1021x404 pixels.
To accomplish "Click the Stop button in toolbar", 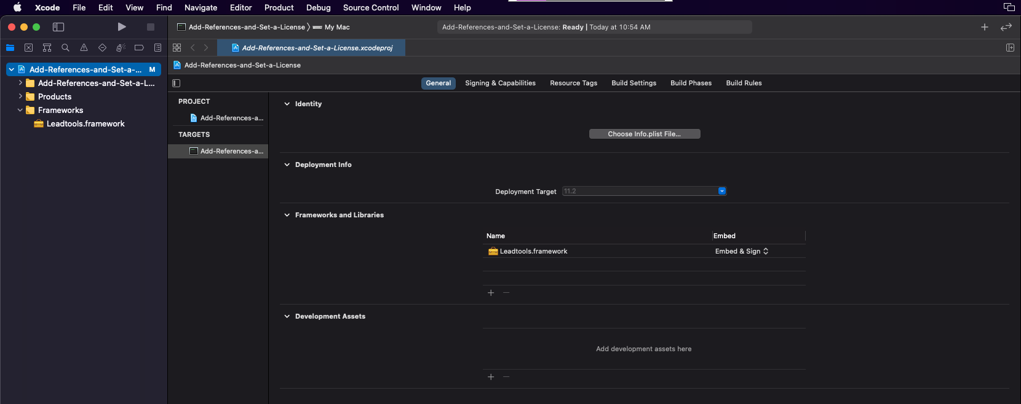I will pyautogui.click(x=150, y=27).
